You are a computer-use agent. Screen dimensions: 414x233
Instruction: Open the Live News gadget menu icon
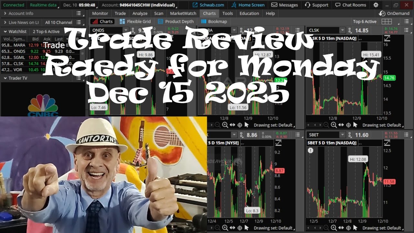(79, 22)
